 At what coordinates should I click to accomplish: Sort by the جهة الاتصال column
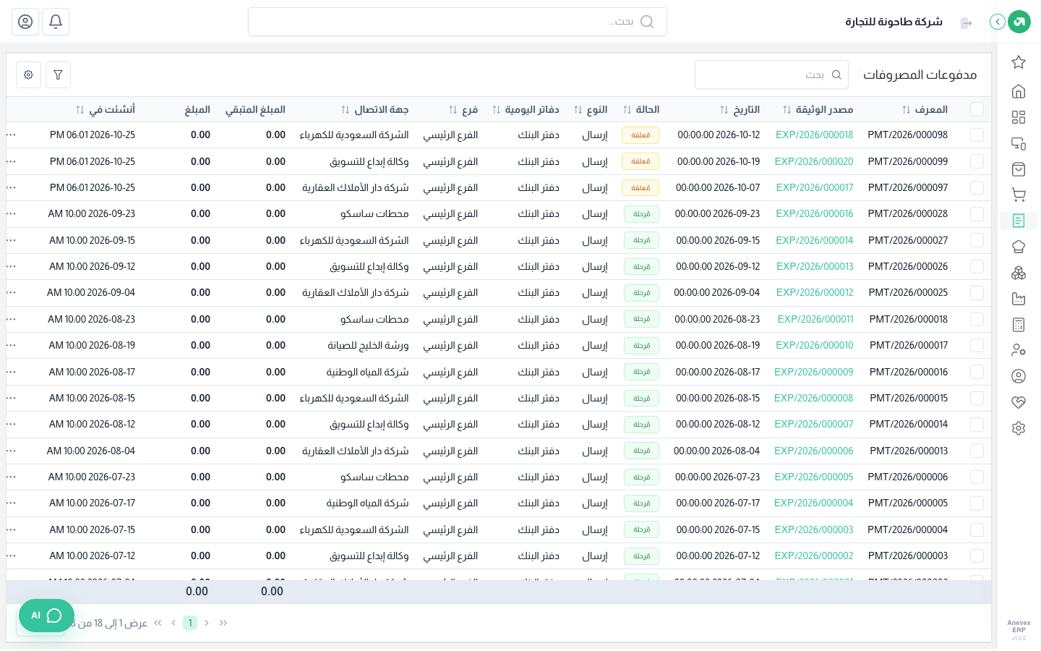tap(346, 110)
